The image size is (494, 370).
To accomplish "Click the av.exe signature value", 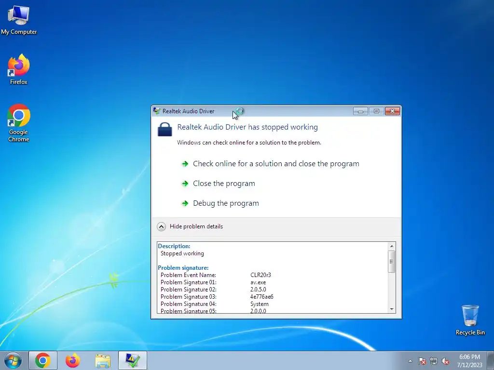I will coord(258,282).
